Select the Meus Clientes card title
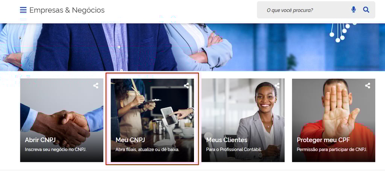 point(227,140)
